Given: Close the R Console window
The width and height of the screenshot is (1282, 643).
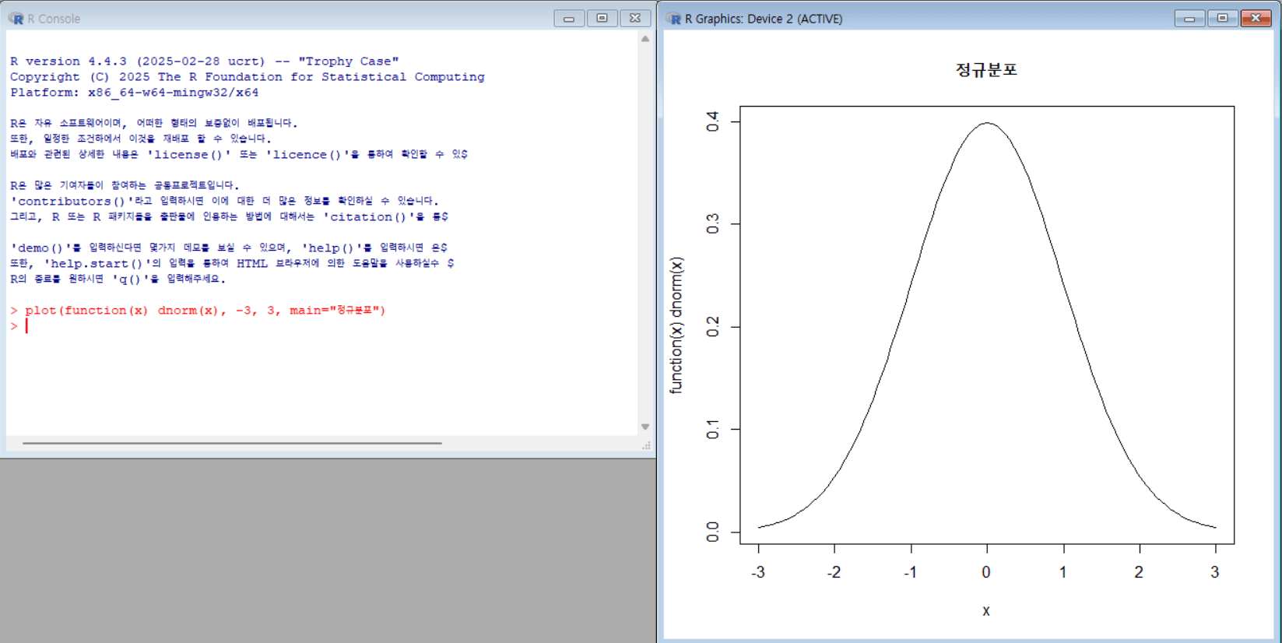Looking at the screenshot, I should point(635,19).
